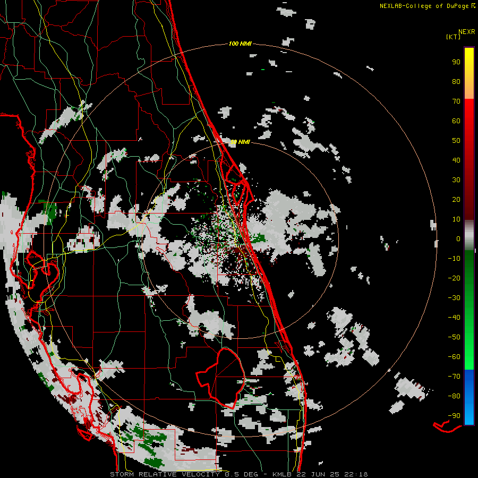Click the 0.5 DEG elevation text
This screenshot has height=478, width=478.
[x=241, y=474]
